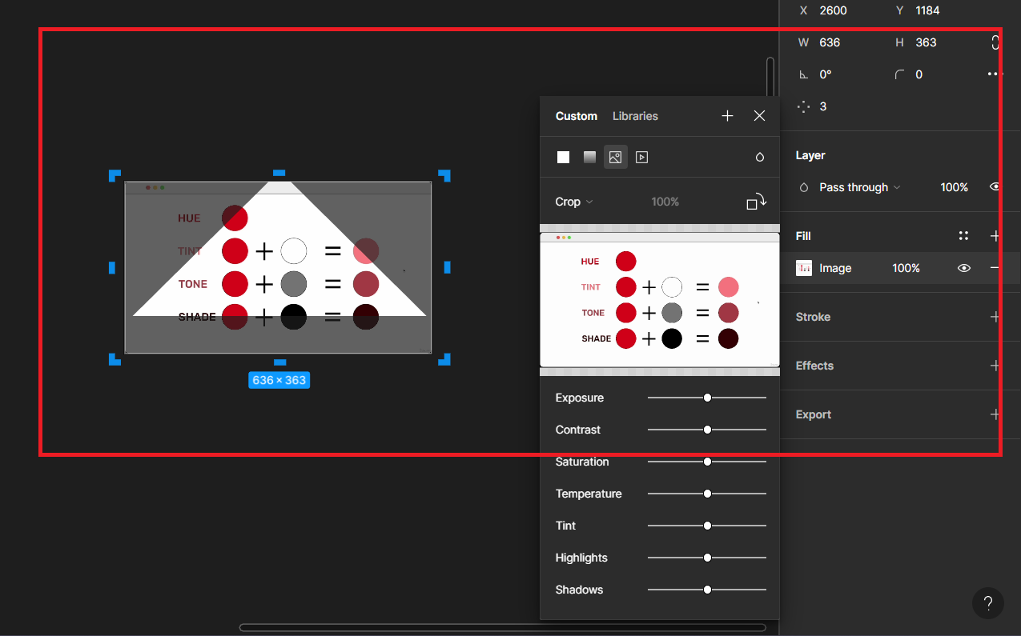Image resolution: width=1021 pixels, height=636 pixels.
Task: Click the image rotation 100% value beside Crop
Action: pyautogui.click(x=665, y=202)
